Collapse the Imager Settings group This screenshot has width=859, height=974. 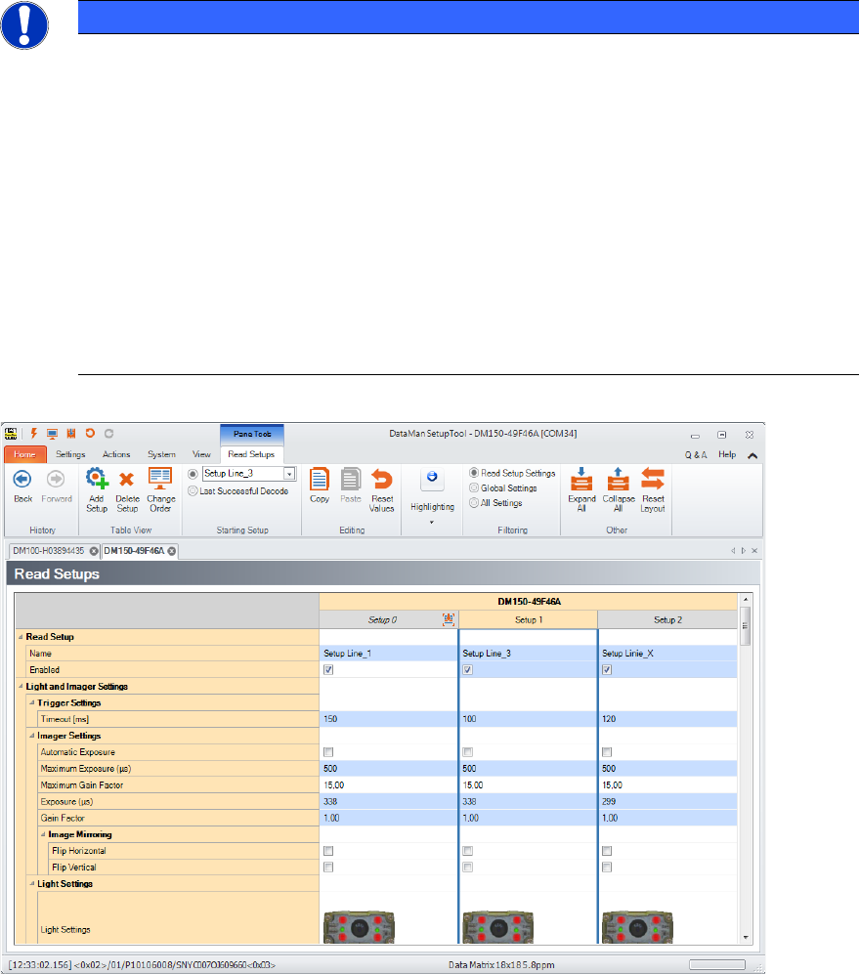(x=31, y=736)
